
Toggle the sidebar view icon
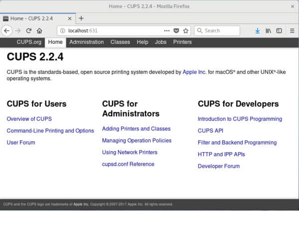(x=279, y=30)
